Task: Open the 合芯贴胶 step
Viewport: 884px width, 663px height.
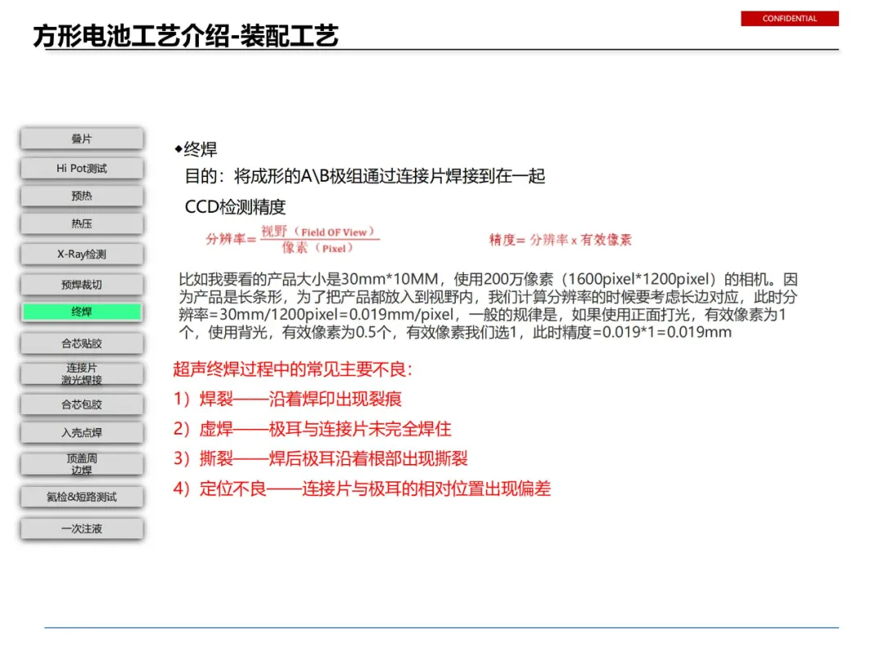Action: (82, 343)
